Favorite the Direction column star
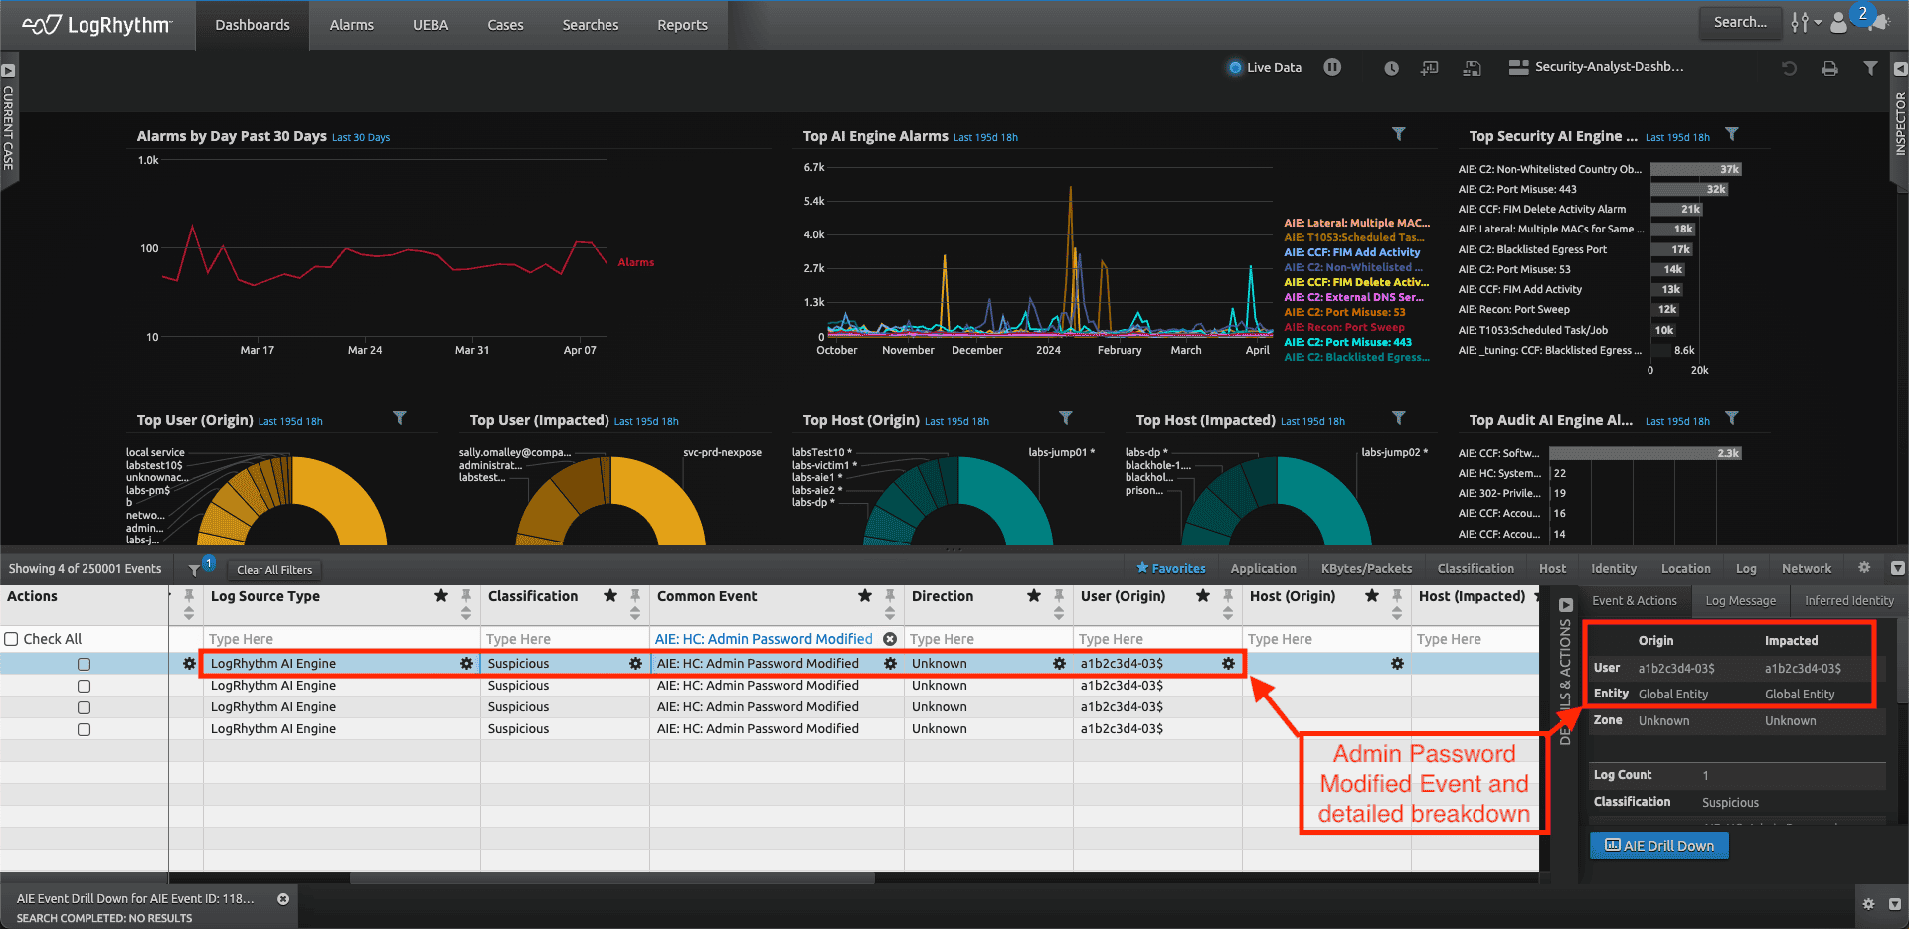Viewport: 1909px width, 929px height. tap(1034, 595)
